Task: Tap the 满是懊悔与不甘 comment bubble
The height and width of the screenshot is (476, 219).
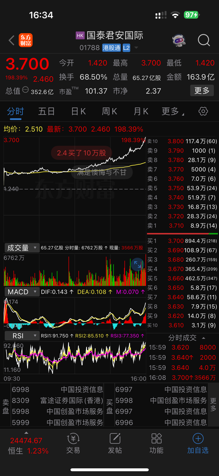Action: (102, 172)
